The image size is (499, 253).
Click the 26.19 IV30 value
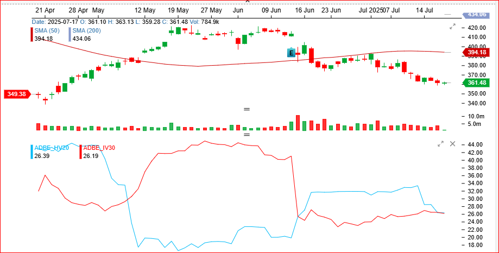click(90, 156)
